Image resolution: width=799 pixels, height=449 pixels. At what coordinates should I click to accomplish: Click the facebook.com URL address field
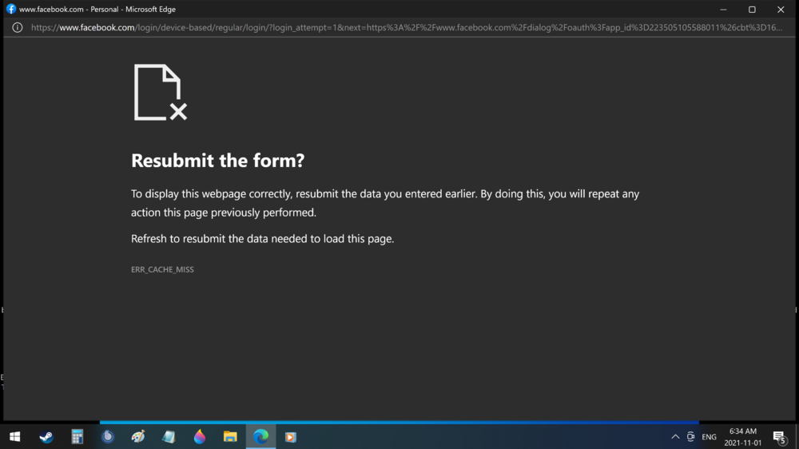[x=399, y=27]
